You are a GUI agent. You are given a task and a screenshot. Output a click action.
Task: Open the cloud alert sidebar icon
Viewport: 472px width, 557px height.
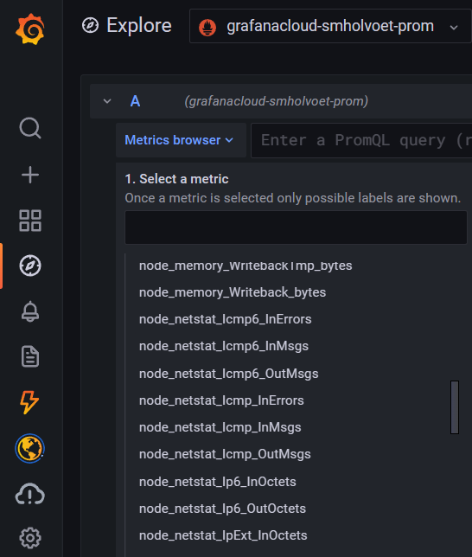tap(30, 494)
